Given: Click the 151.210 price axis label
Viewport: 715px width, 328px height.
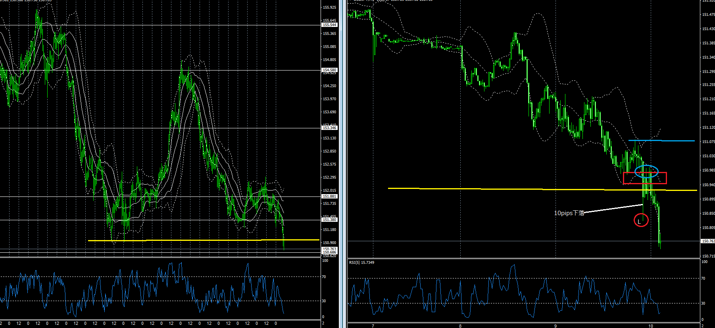Looking at the screenshot, I should pos(709,99).
